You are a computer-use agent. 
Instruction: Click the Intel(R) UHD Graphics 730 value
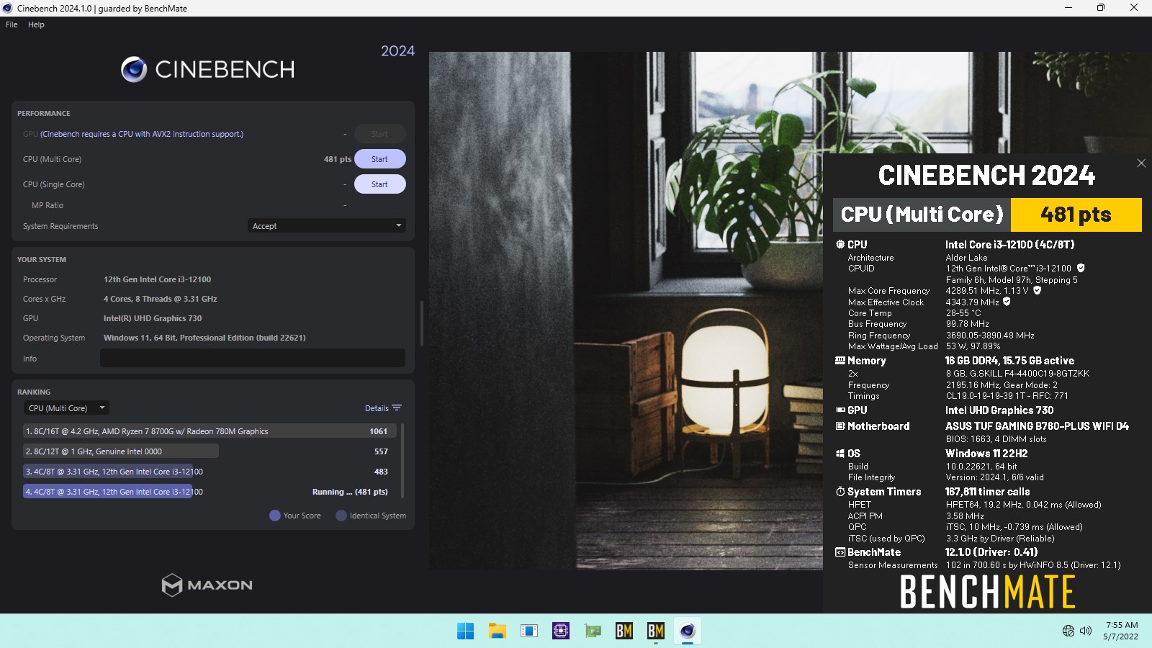click(x=153, y=318)
